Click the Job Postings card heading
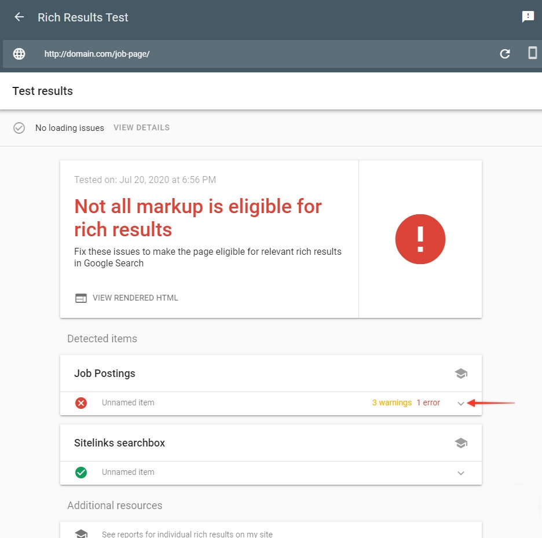542x538 pixels. click(105, 374)
